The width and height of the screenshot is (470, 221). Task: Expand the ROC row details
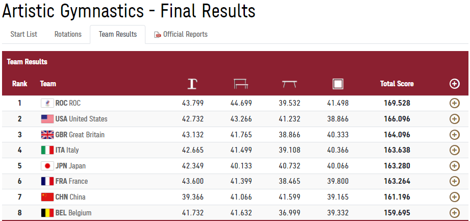454,103
